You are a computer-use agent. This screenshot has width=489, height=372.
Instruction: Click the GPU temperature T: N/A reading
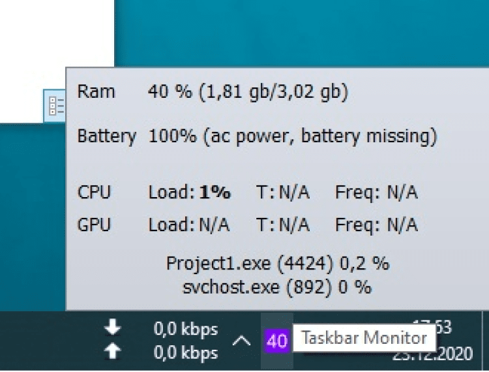(282, 225)
